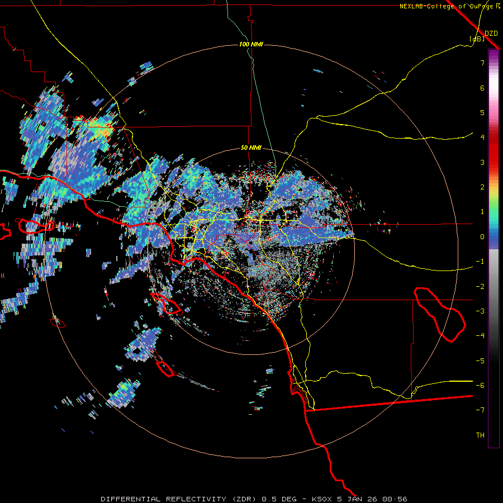
Task: Click the "-1" value on the scale
Action: tap(480, 262)
